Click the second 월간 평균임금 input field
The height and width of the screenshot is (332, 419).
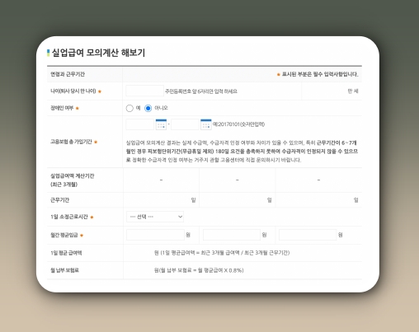point(232,235)
